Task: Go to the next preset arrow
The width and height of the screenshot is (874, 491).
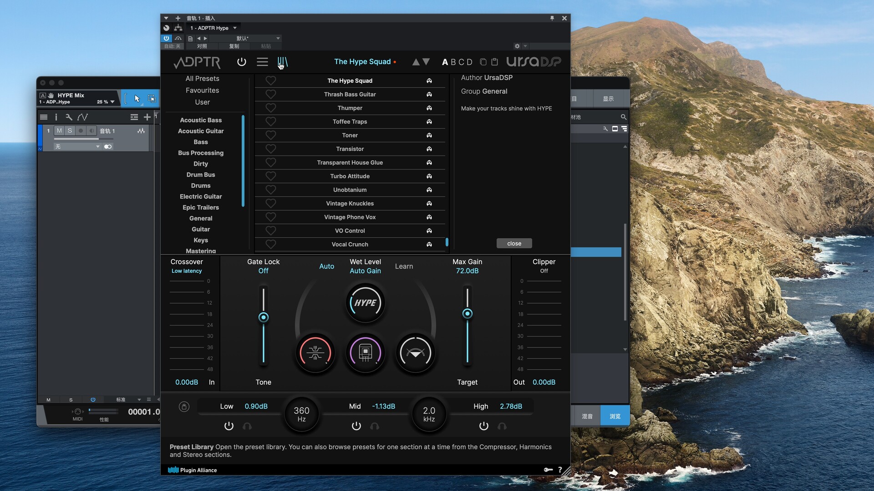Action: 426,62
